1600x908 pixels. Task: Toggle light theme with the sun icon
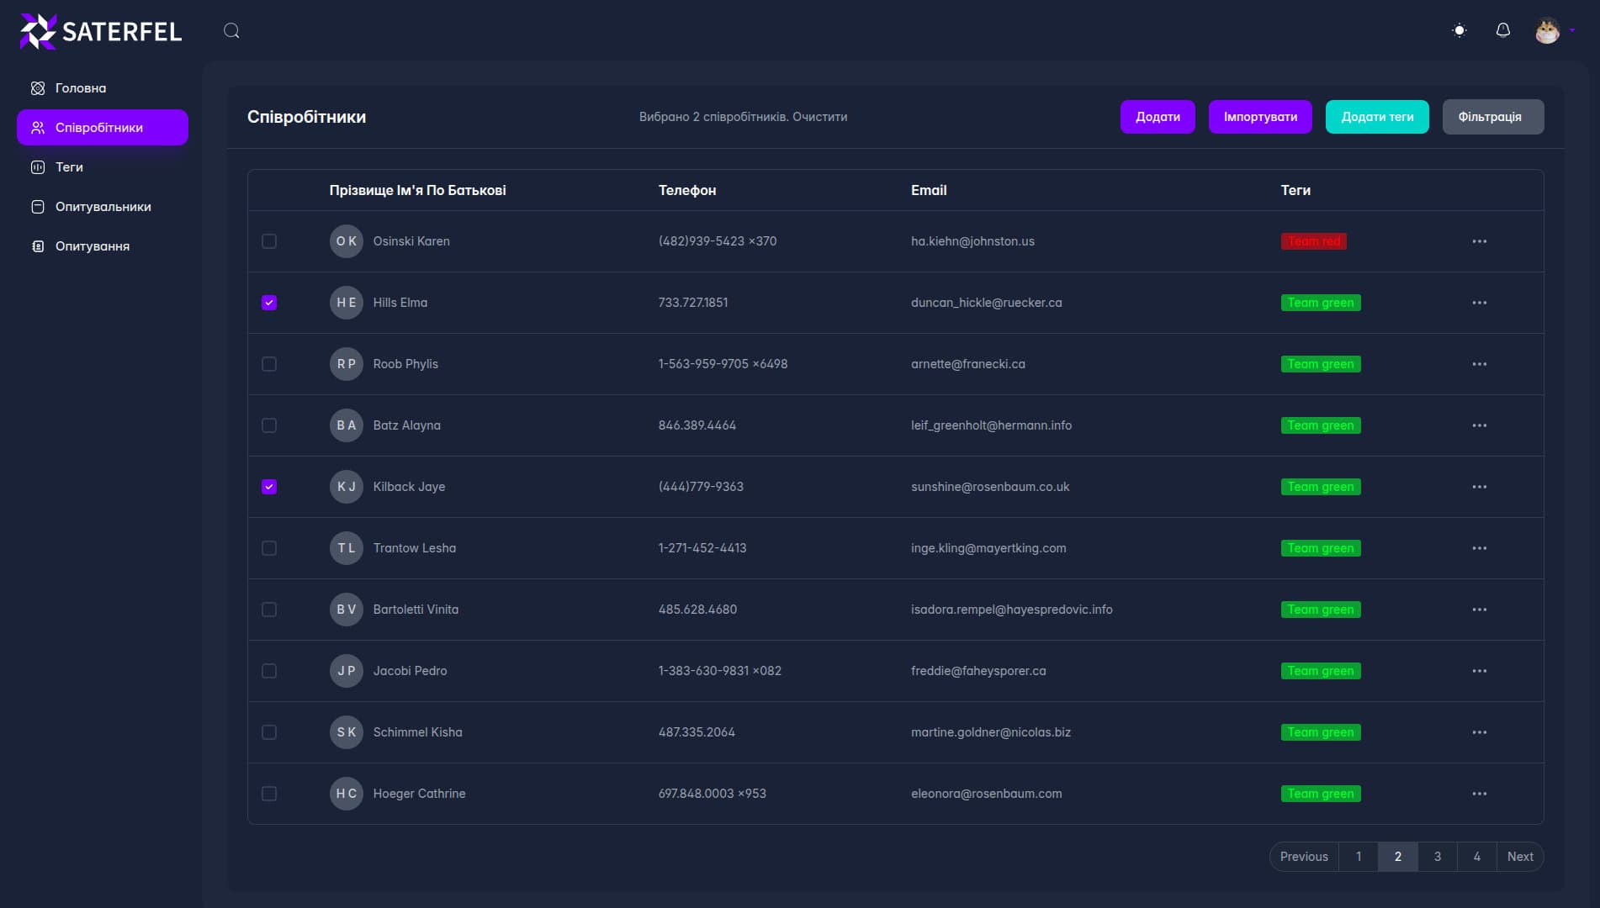(1460, 30)
